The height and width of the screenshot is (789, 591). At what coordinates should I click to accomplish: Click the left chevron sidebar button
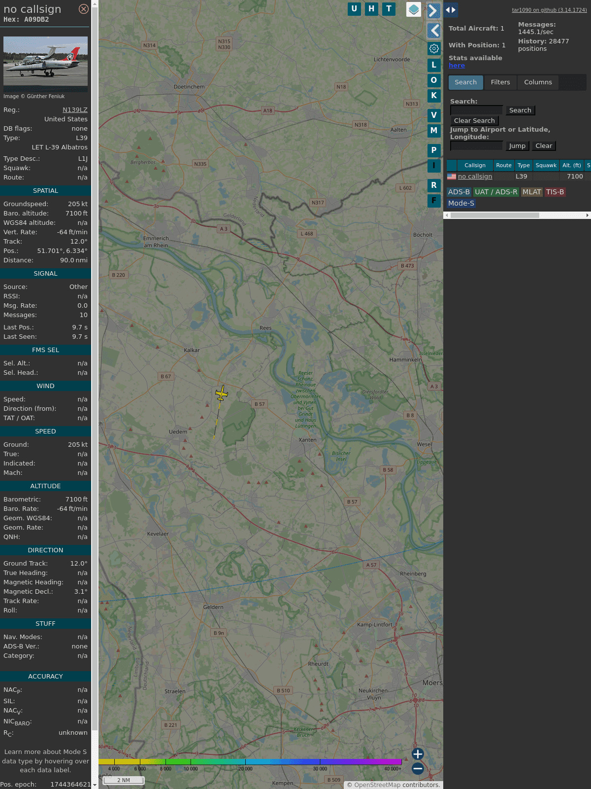pos(433,31)
